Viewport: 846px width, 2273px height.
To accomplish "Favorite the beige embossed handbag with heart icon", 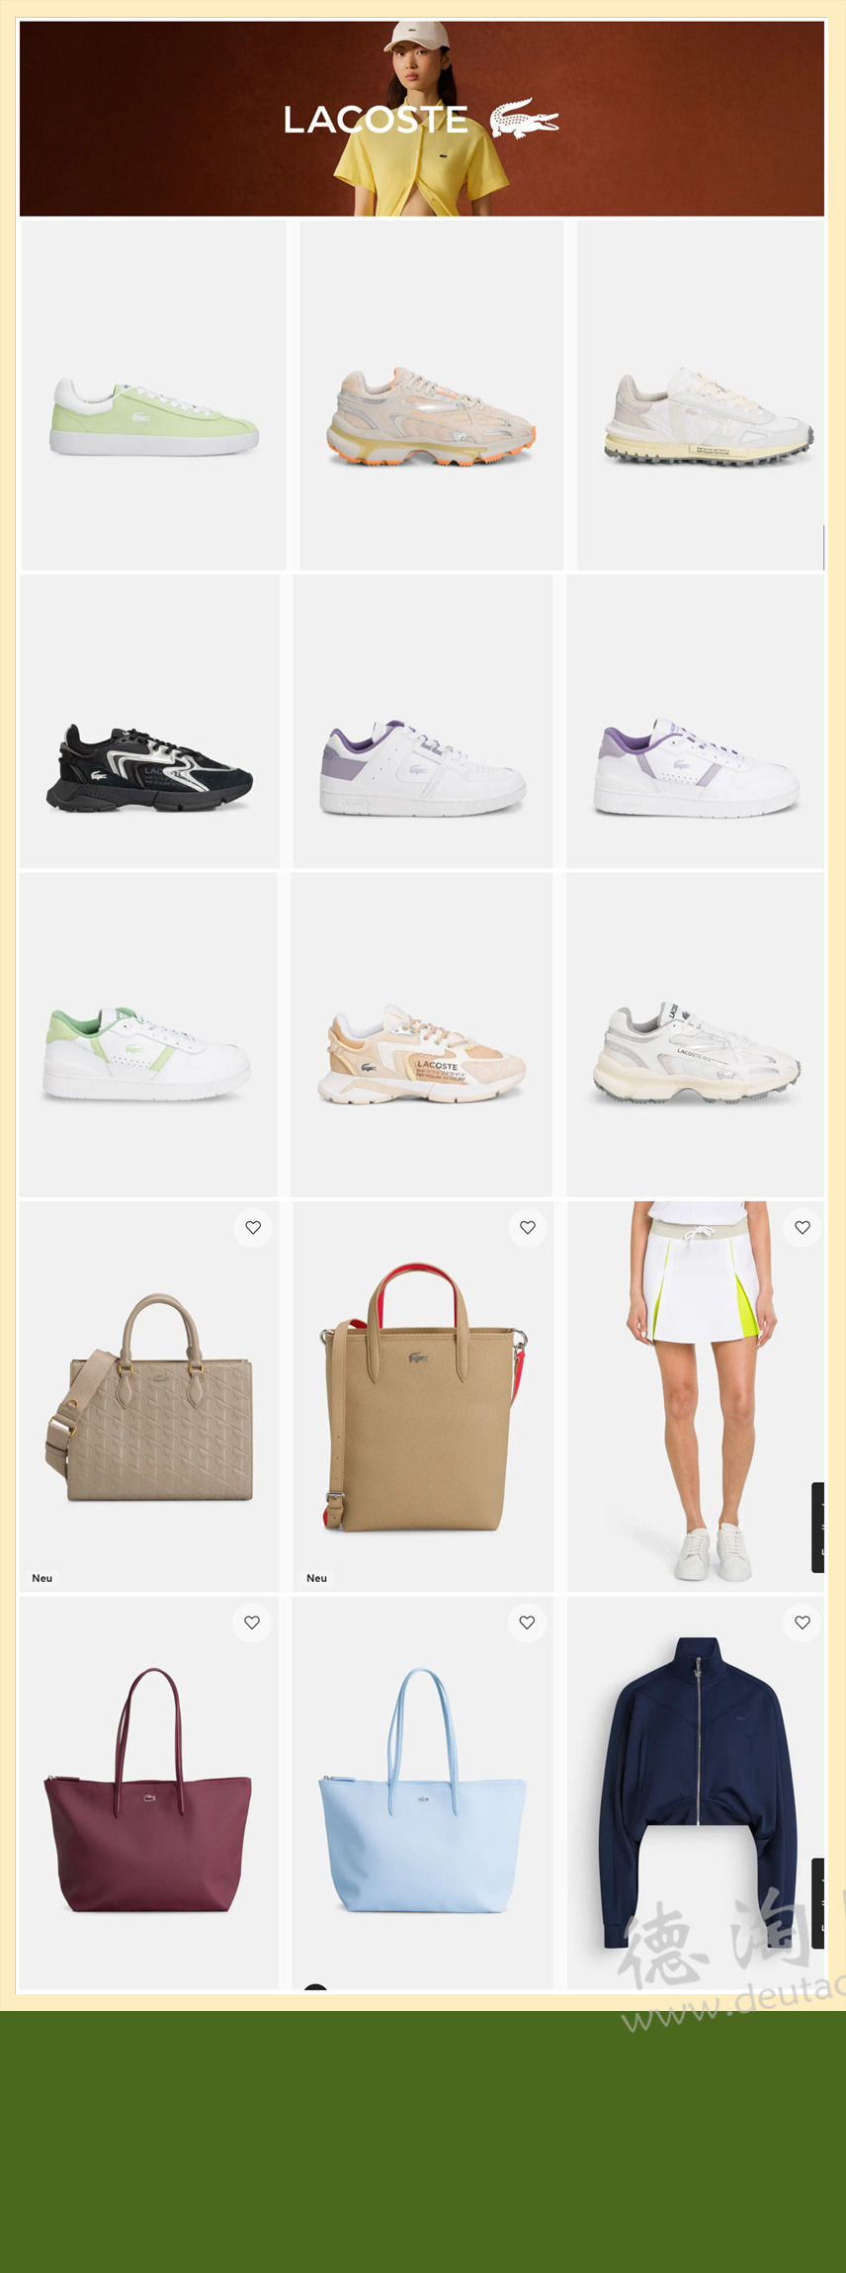I will tap(253, 1227).
